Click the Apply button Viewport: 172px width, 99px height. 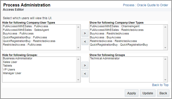click(x=132, y=93)
